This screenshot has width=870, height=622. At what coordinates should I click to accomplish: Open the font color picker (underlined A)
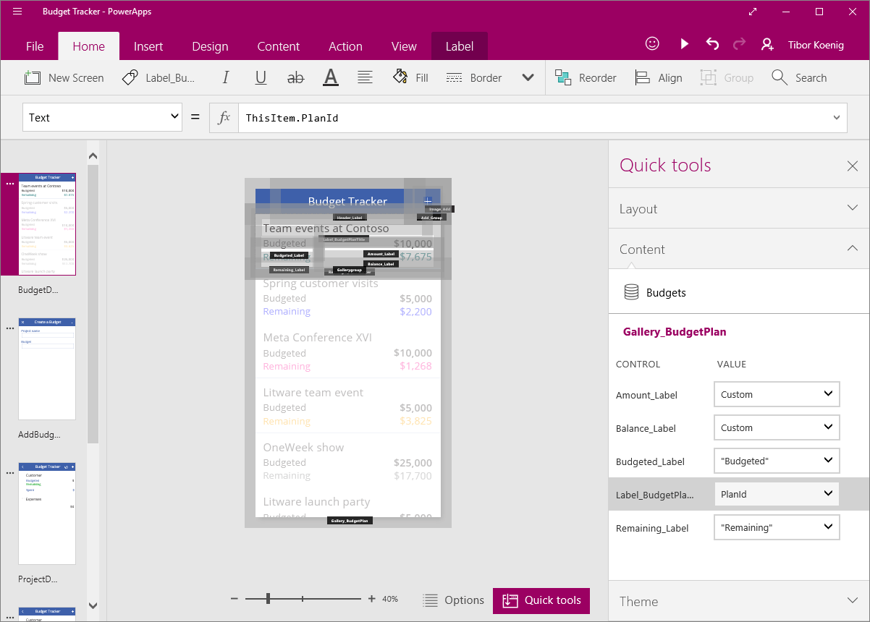point(331,77)
